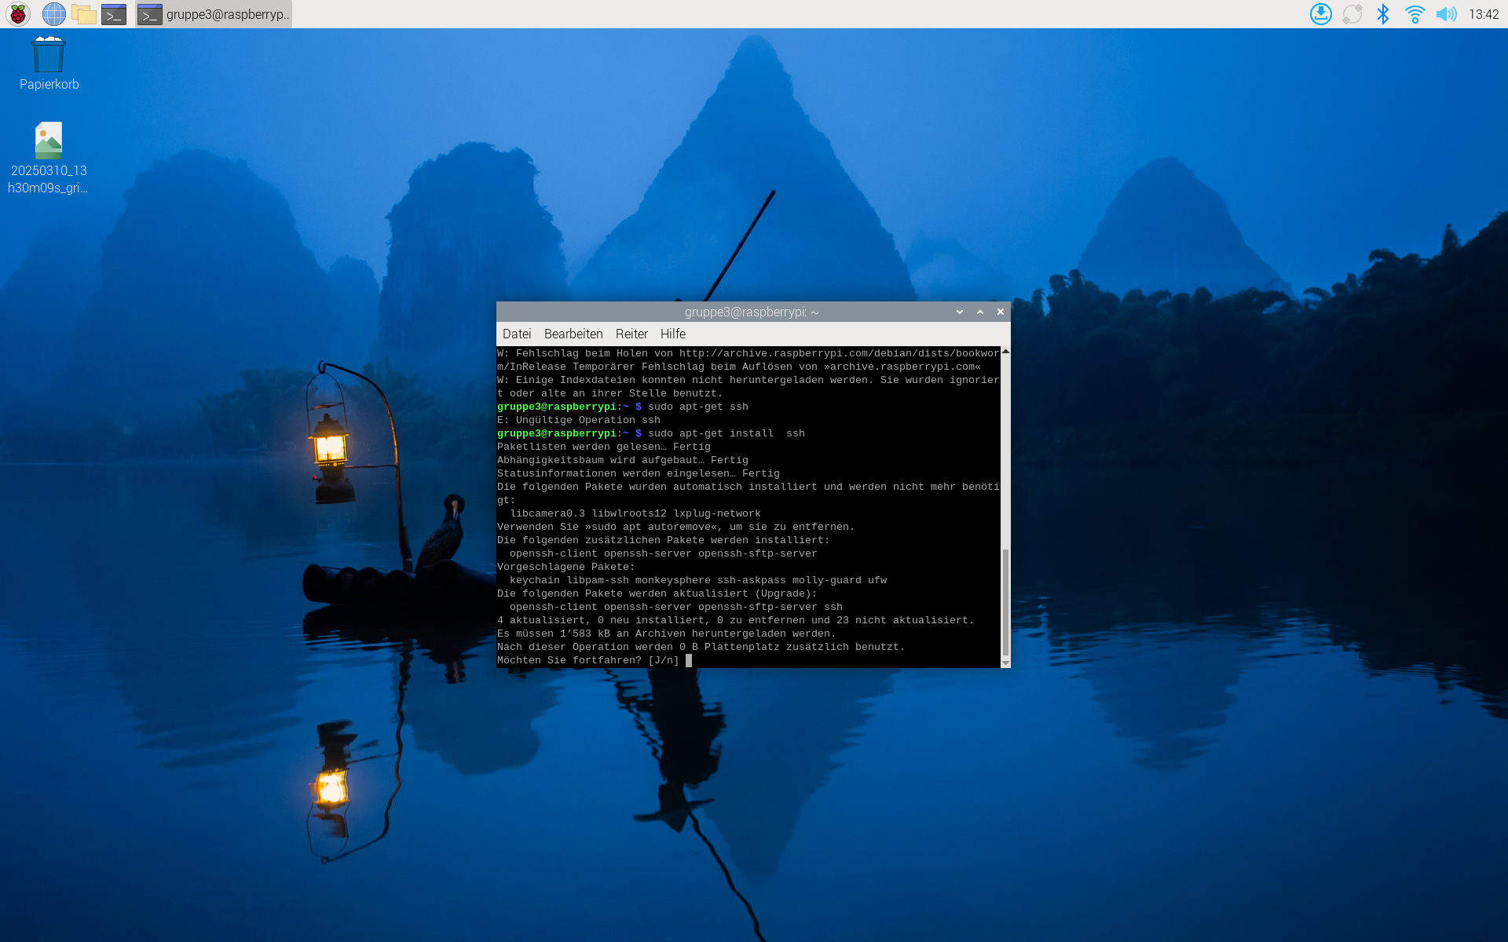The image size is (1508, 942).
Task: Click the sync arrows tray icon
Action: point(1352,14)
